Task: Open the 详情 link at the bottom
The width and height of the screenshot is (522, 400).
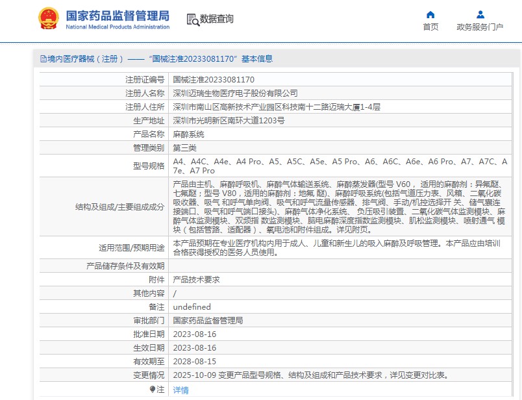Action: [180, 390]
